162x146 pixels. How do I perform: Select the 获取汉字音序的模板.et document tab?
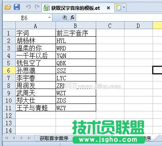point(78,8)
